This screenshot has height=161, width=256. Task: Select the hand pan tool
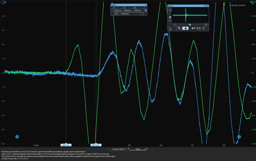pos(185,28)
